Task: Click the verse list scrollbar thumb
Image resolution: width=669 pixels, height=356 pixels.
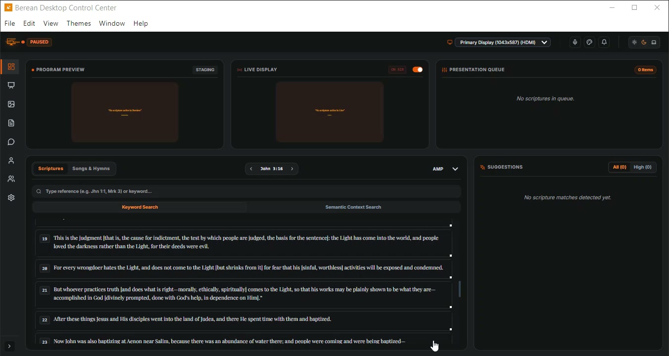Action: click(460, 289)
